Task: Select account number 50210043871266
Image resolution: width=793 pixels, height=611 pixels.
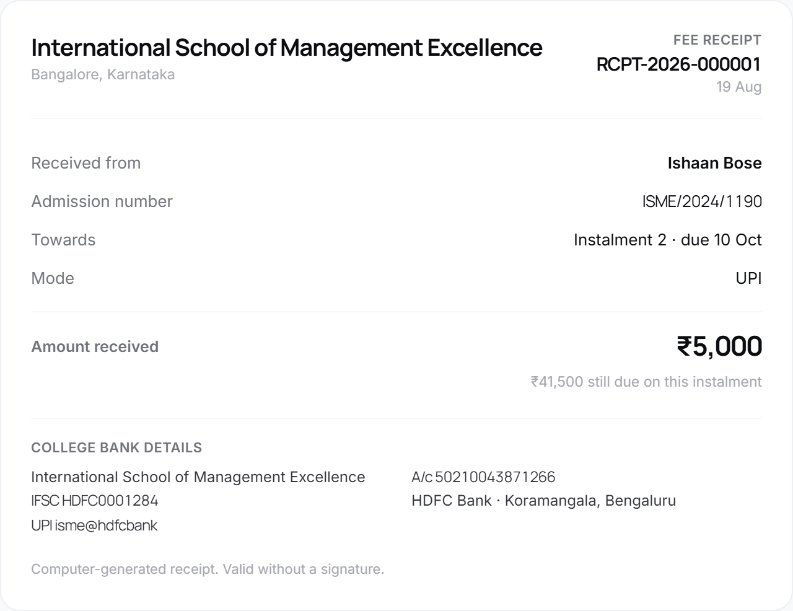Action: [x=495, y=477]
